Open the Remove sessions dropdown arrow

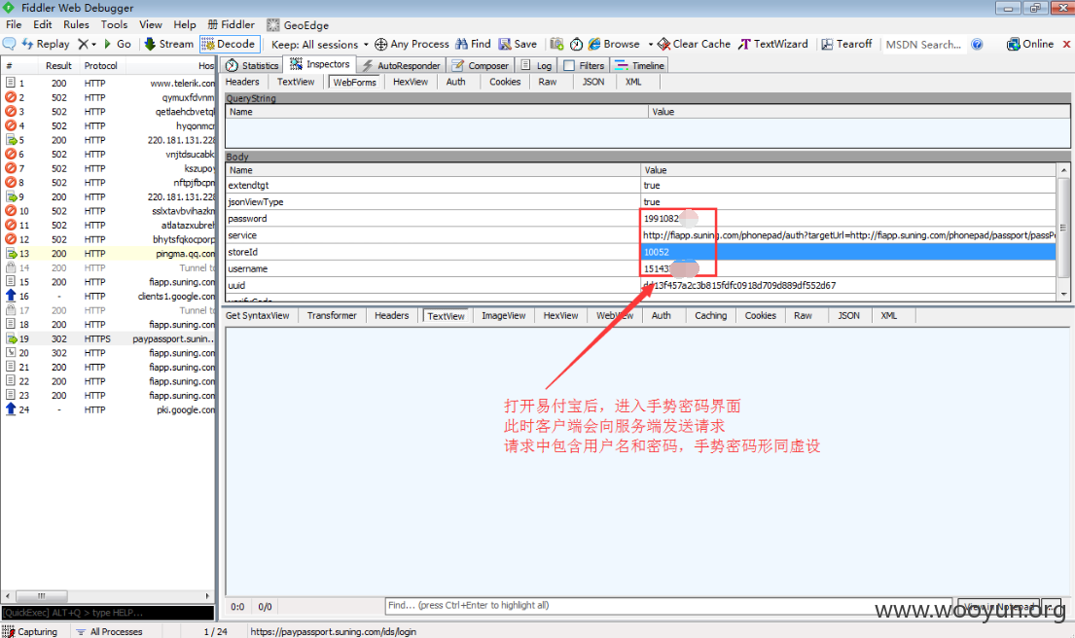coord(94,44)
